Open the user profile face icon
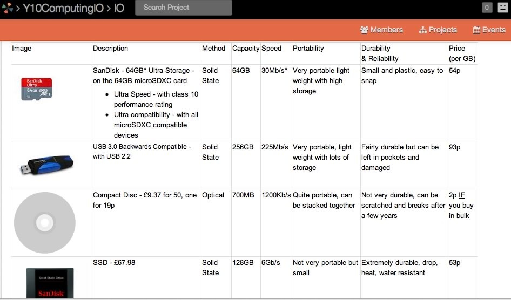The image size is (511, 300). coord(502,8)
